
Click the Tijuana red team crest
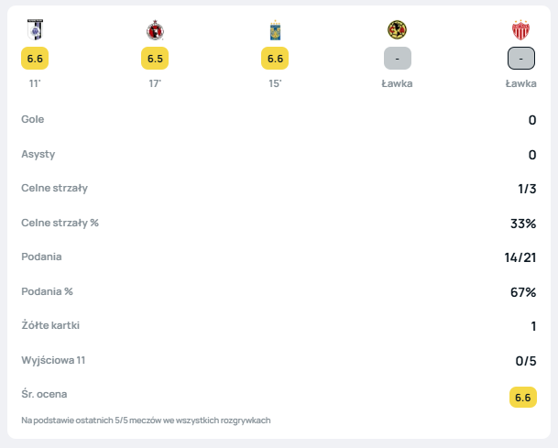point(155,30)
